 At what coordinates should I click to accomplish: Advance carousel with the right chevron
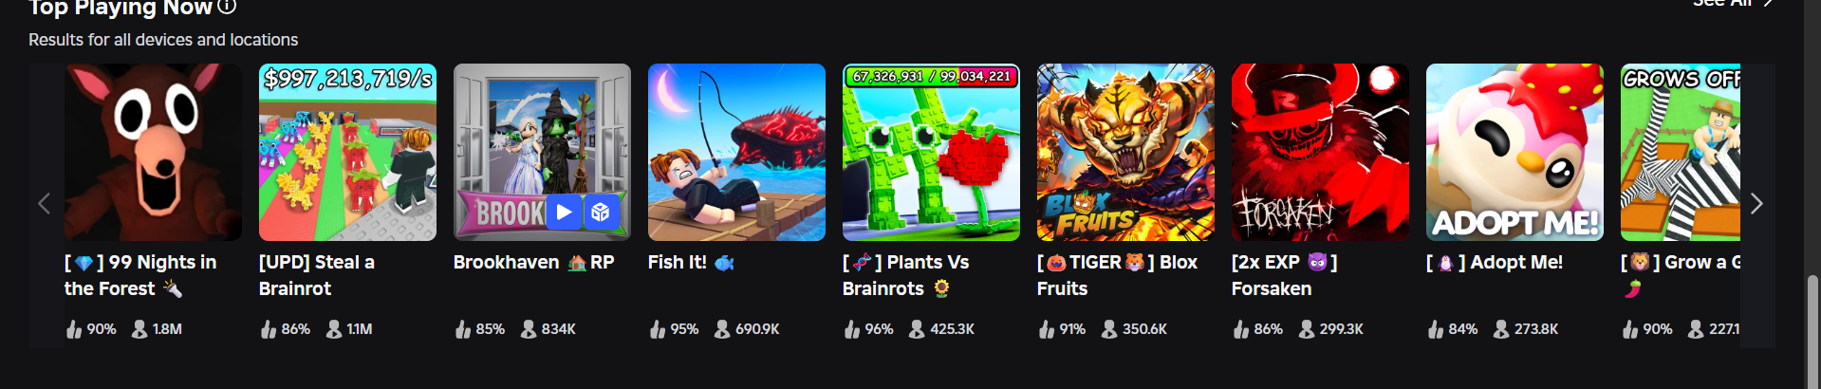tap(1756, 204)
